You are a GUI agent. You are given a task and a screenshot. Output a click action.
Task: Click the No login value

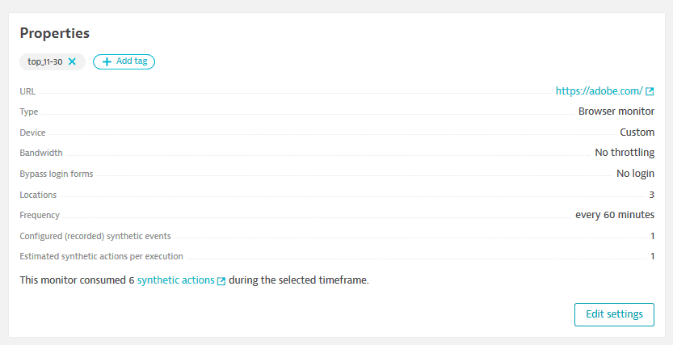(635, 174)
